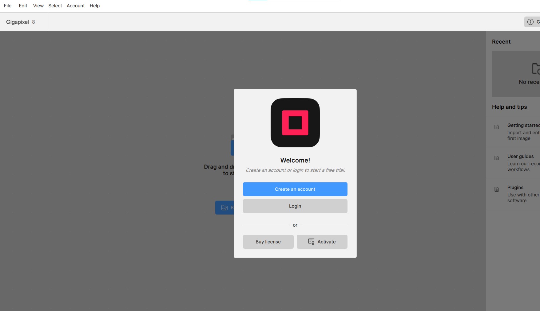Choose the Buy license button
The image size is (540, 311).
[x=268, y=242]
